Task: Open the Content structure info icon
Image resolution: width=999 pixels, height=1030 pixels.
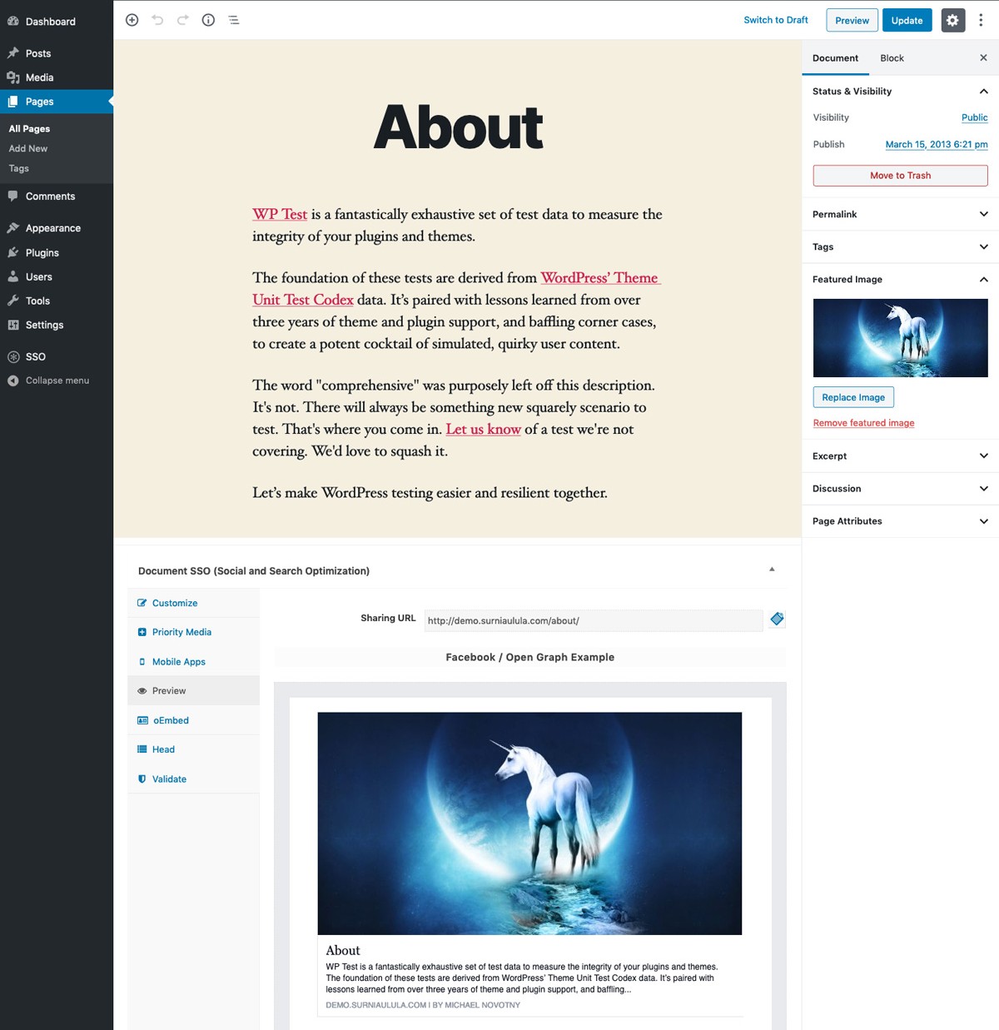Action: [x=208, y=20]
